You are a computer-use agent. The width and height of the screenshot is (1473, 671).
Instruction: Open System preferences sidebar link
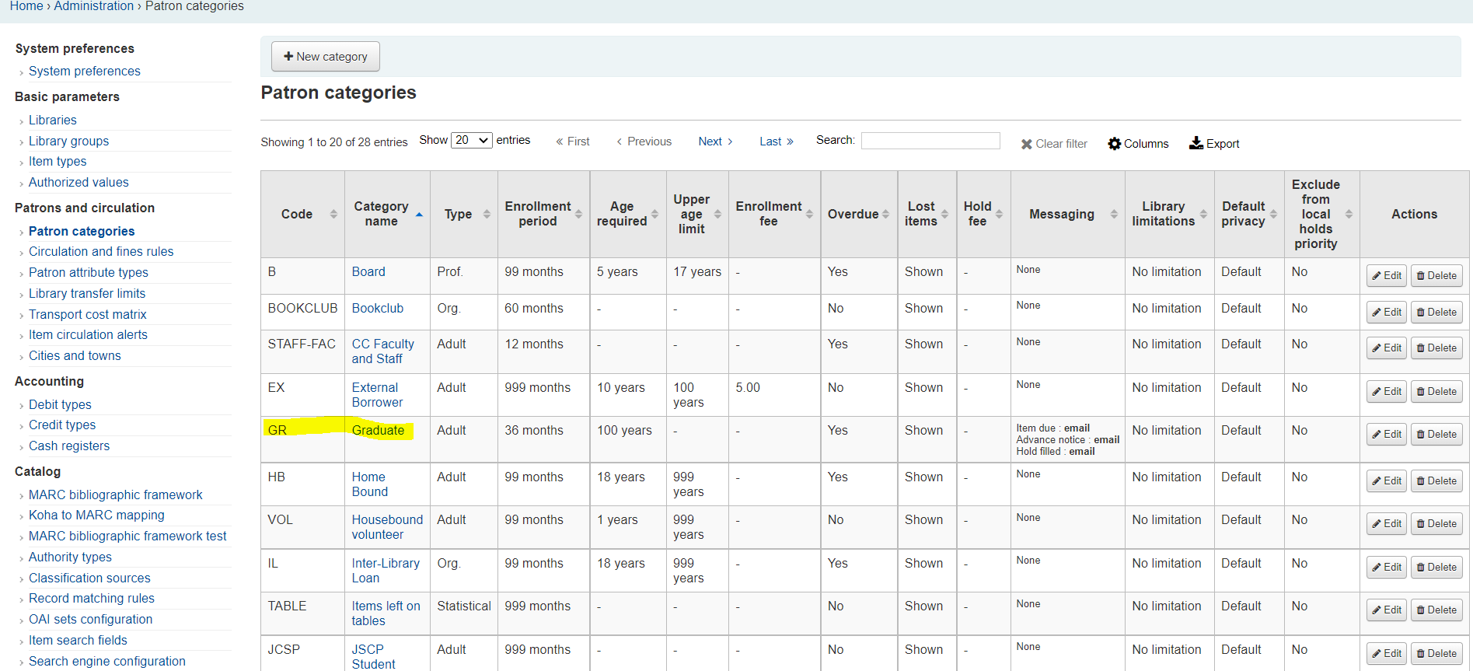pos(85,72)
